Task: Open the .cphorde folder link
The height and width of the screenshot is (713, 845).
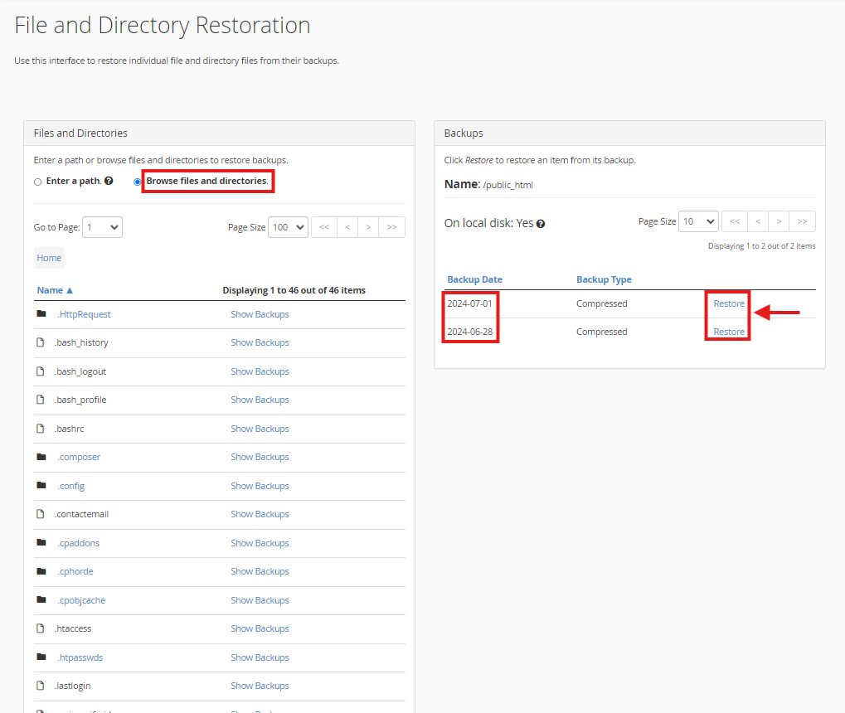Action: [x=75, y=570]
